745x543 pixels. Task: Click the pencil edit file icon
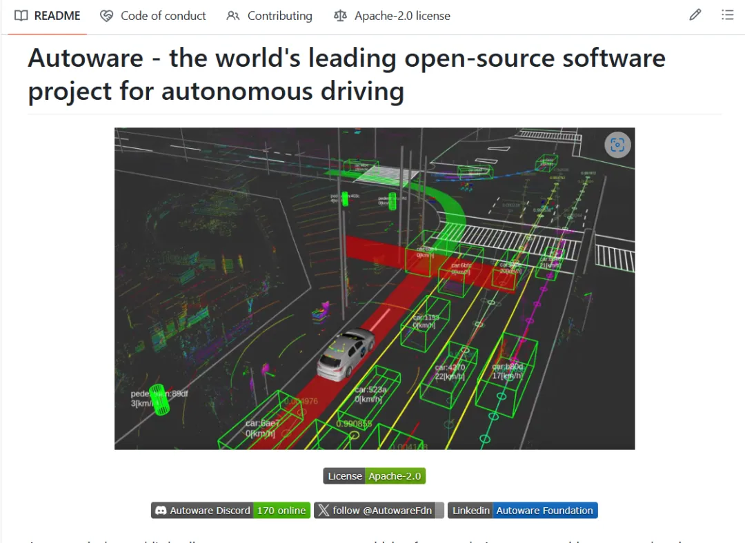coord(695,15)
